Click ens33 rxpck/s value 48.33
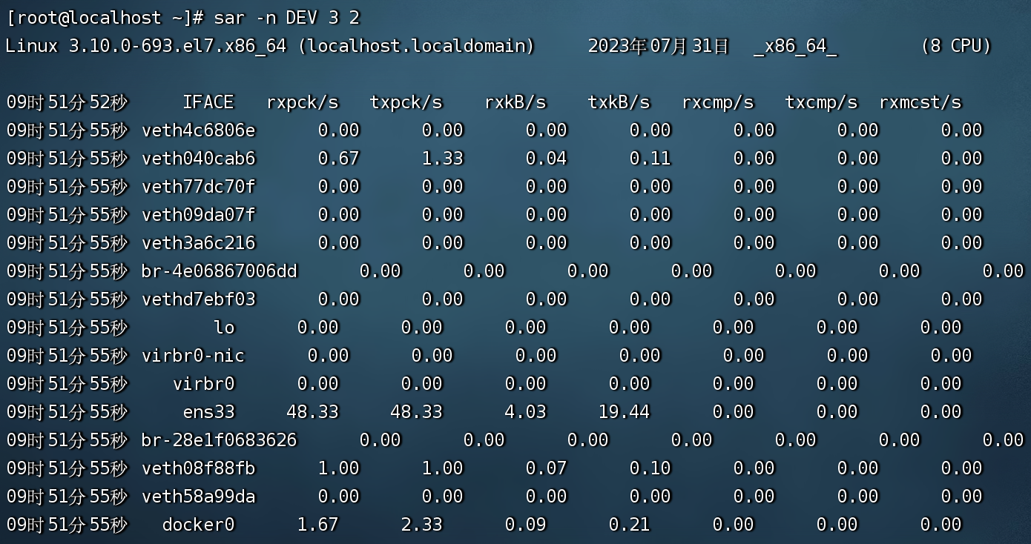The width and height of the screenshot is (1031, 544). point(313,412)
